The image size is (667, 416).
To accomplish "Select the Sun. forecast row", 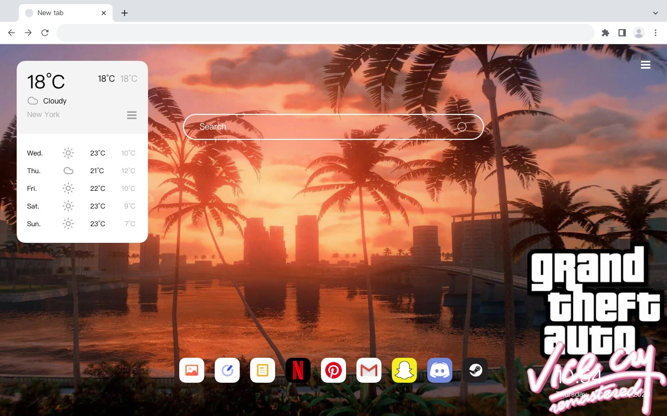I will (82, 224).
